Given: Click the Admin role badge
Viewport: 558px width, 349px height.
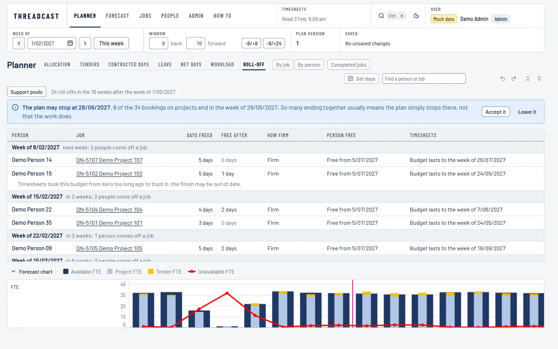Looking at the screenshot, I should pyautogui.click(x=501, y=19).
